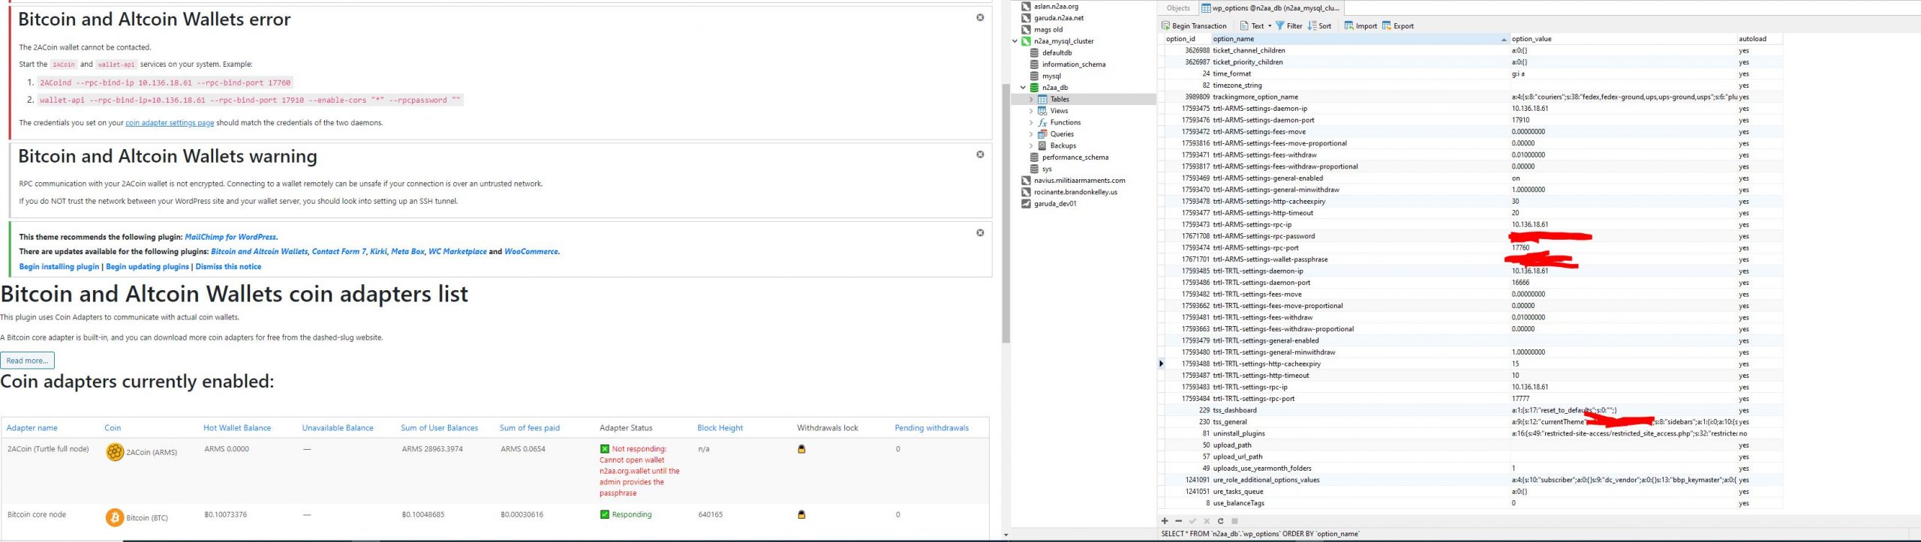Sort by Pending withdrawals column
This screenshot has width=1921, height=542.
(931, 428)
